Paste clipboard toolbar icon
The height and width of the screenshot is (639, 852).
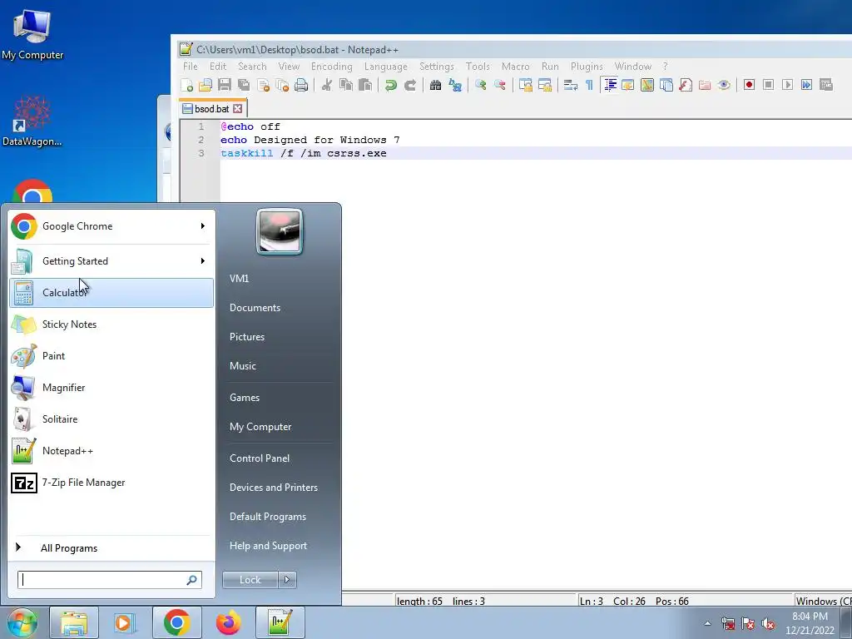(366, 85)
